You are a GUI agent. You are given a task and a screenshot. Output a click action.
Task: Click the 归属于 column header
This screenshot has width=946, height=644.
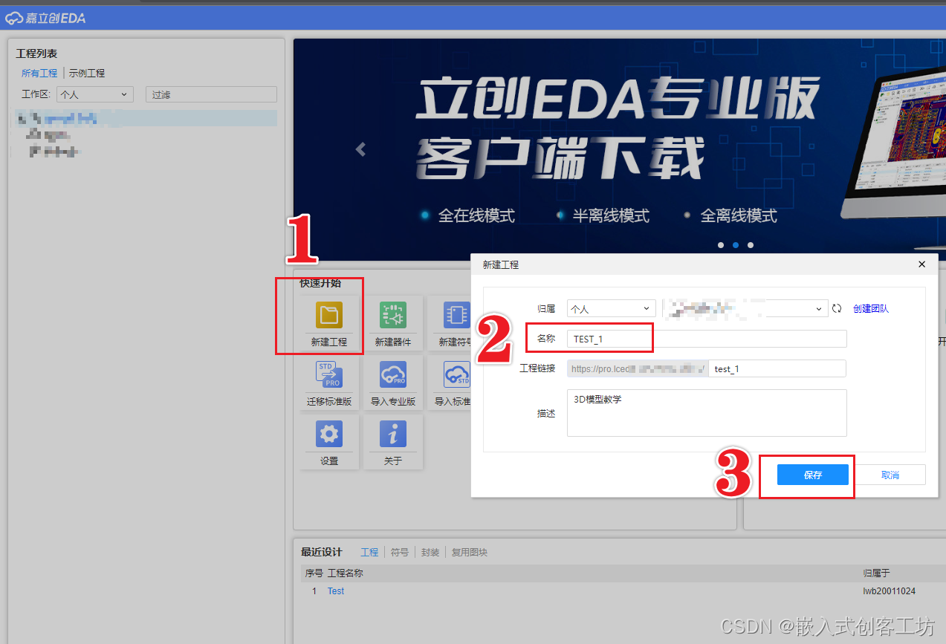[876, 573]
